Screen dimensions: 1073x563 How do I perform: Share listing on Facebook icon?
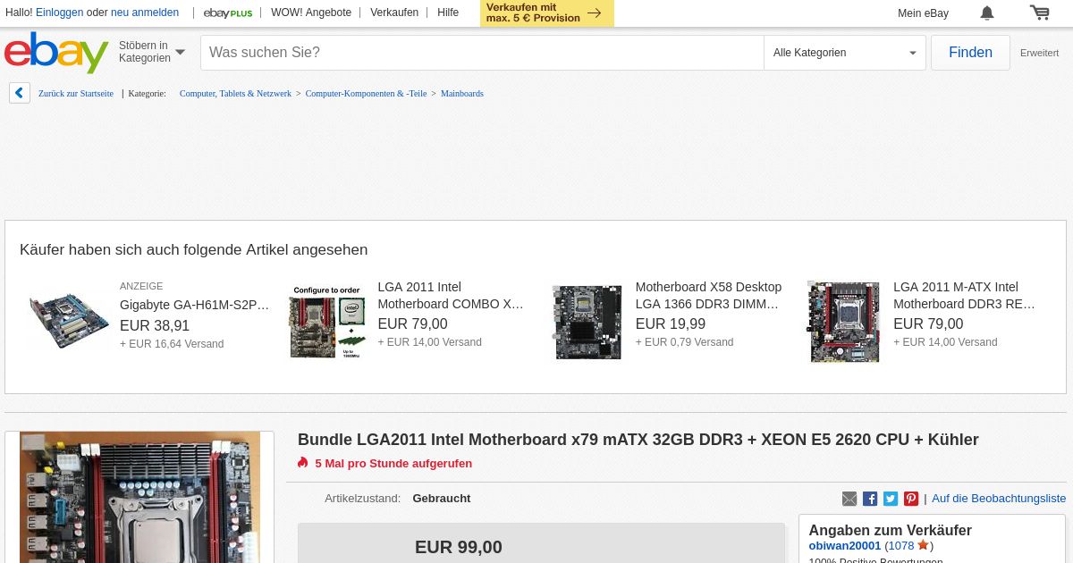coord(870,499)
